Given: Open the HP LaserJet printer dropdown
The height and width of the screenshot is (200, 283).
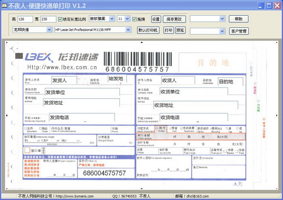Looking at the screenshot, I should tap(128, 29).
